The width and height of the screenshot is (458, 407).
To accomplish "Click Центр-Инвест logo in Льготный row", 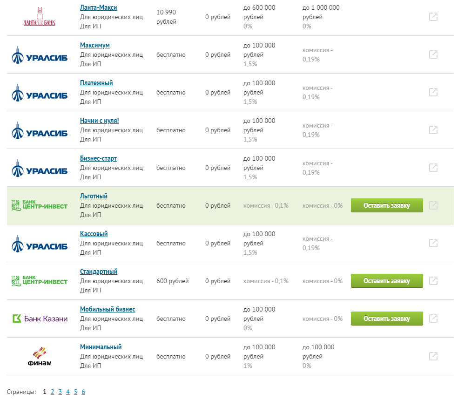I will 40,205.
